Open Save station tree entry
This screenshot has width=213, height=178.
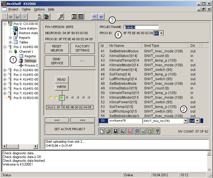[28, 28]
